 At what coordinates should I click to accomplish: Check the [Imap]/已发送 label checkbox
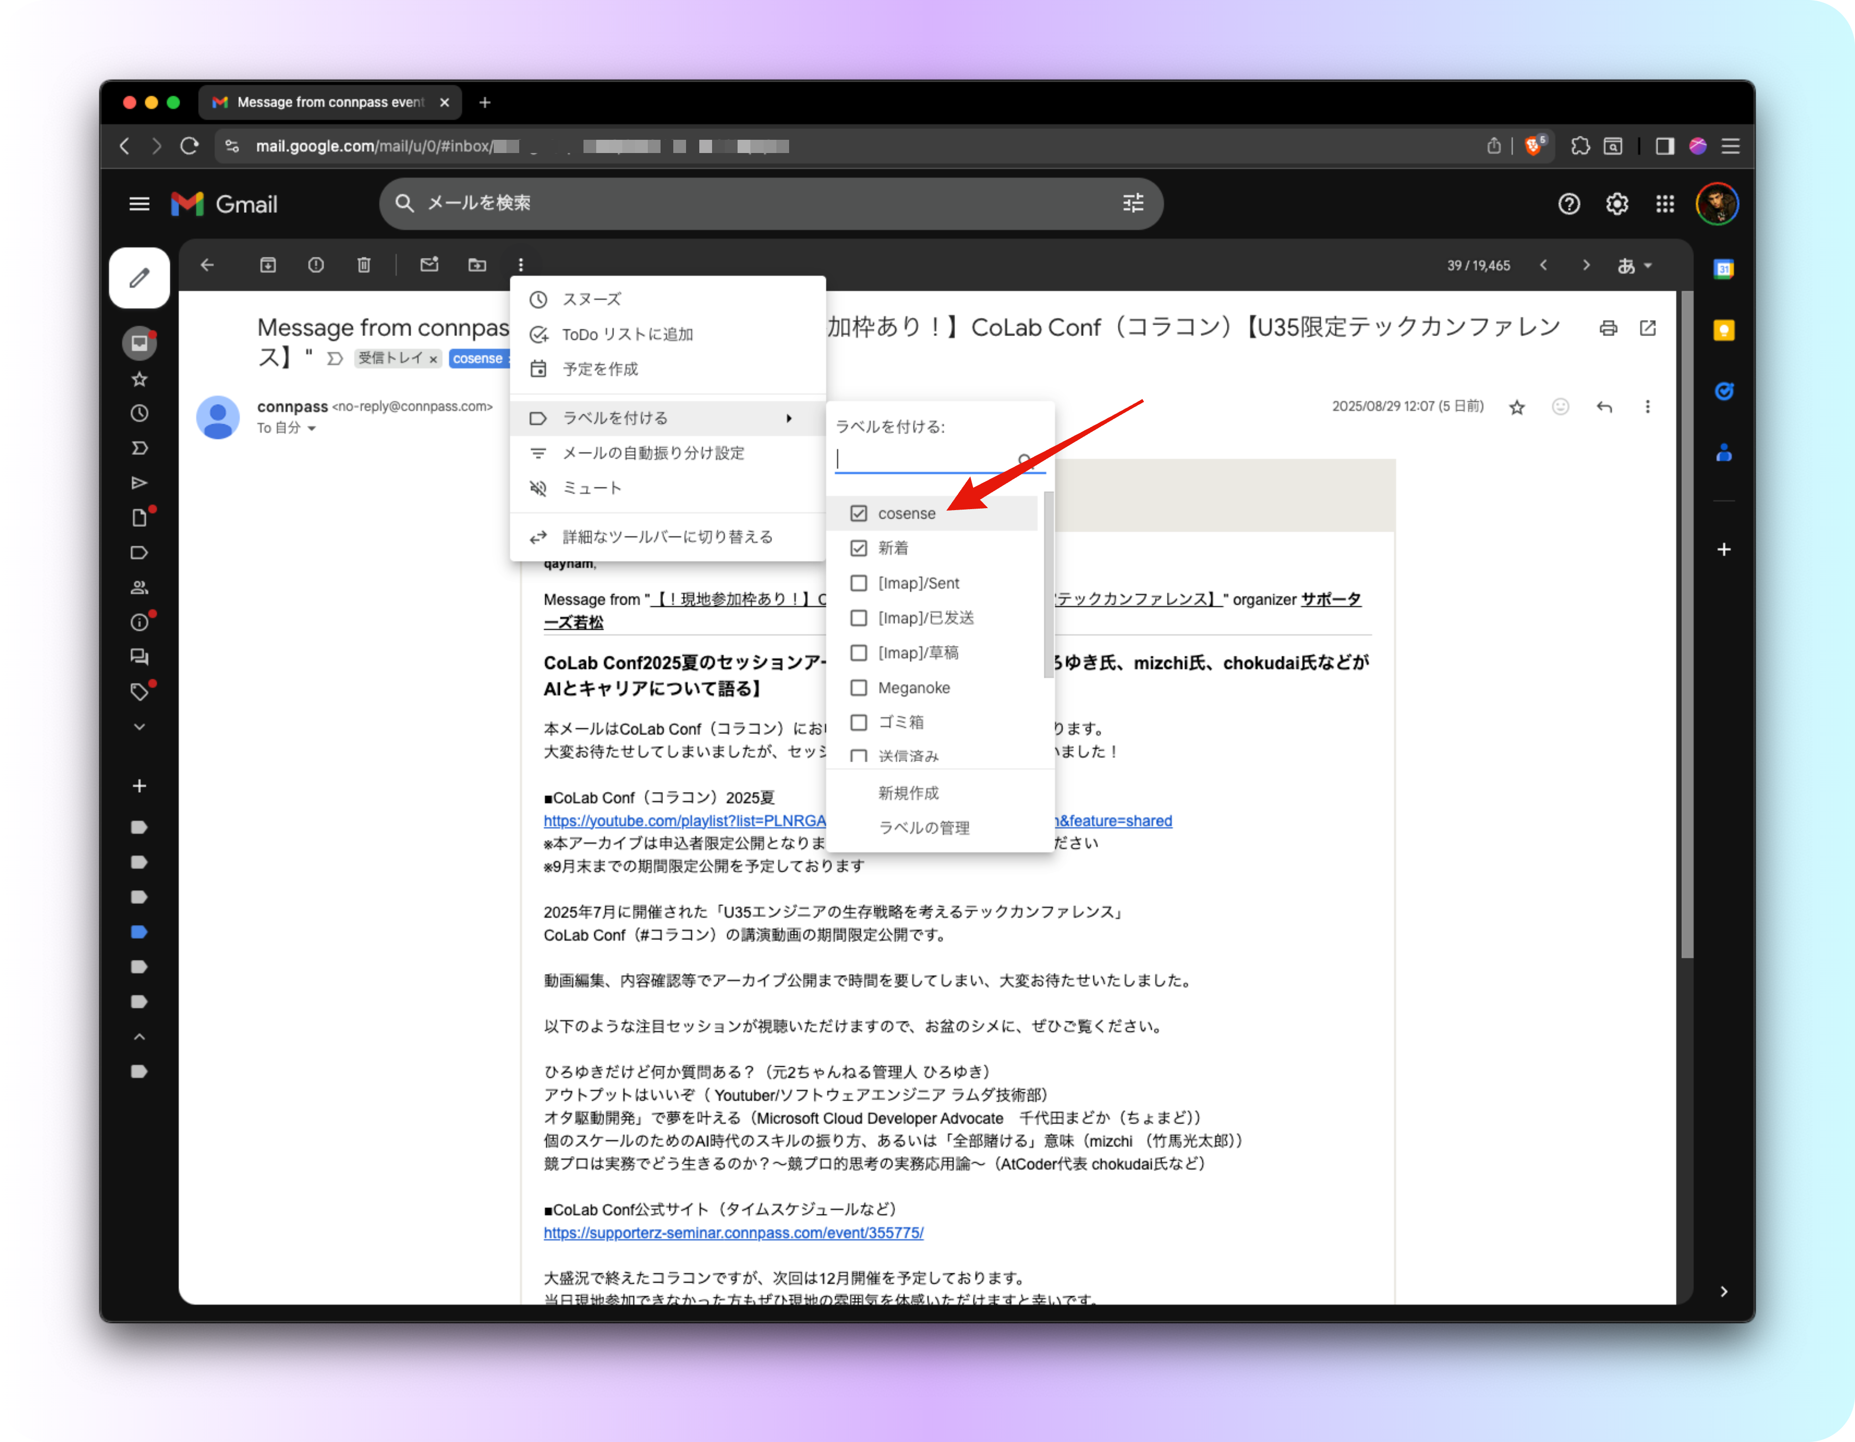pos(859,618)
